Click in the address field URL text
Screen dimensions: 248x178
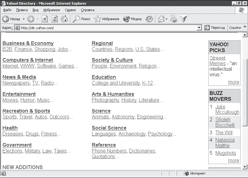point(93,28)
